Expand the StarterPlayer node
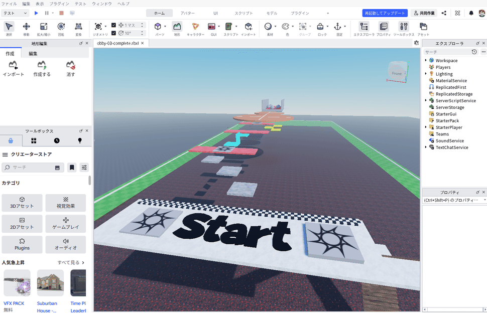487x322 pixels. pyautogui.click(x=426, y=127)
